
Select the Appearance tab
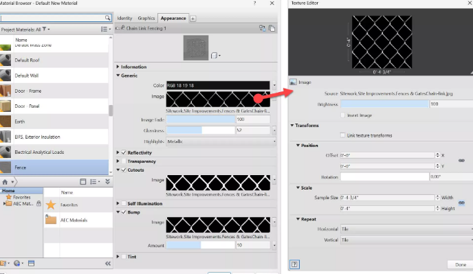pyautogui.click(x=173, y=18)
